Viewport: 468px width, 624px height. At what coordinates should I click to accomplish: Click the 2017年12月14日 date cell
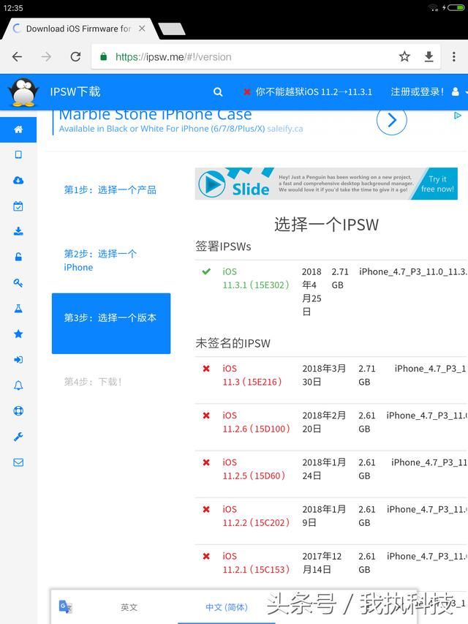(322, 563)
